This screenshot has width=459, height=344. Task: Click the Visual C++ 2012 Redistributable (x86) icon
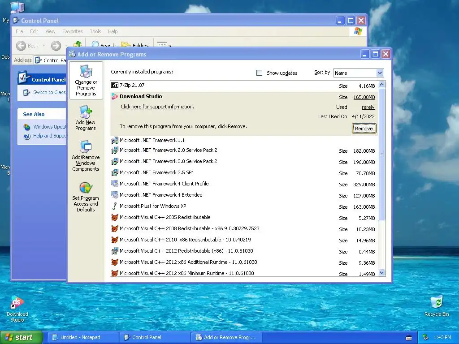115,251
